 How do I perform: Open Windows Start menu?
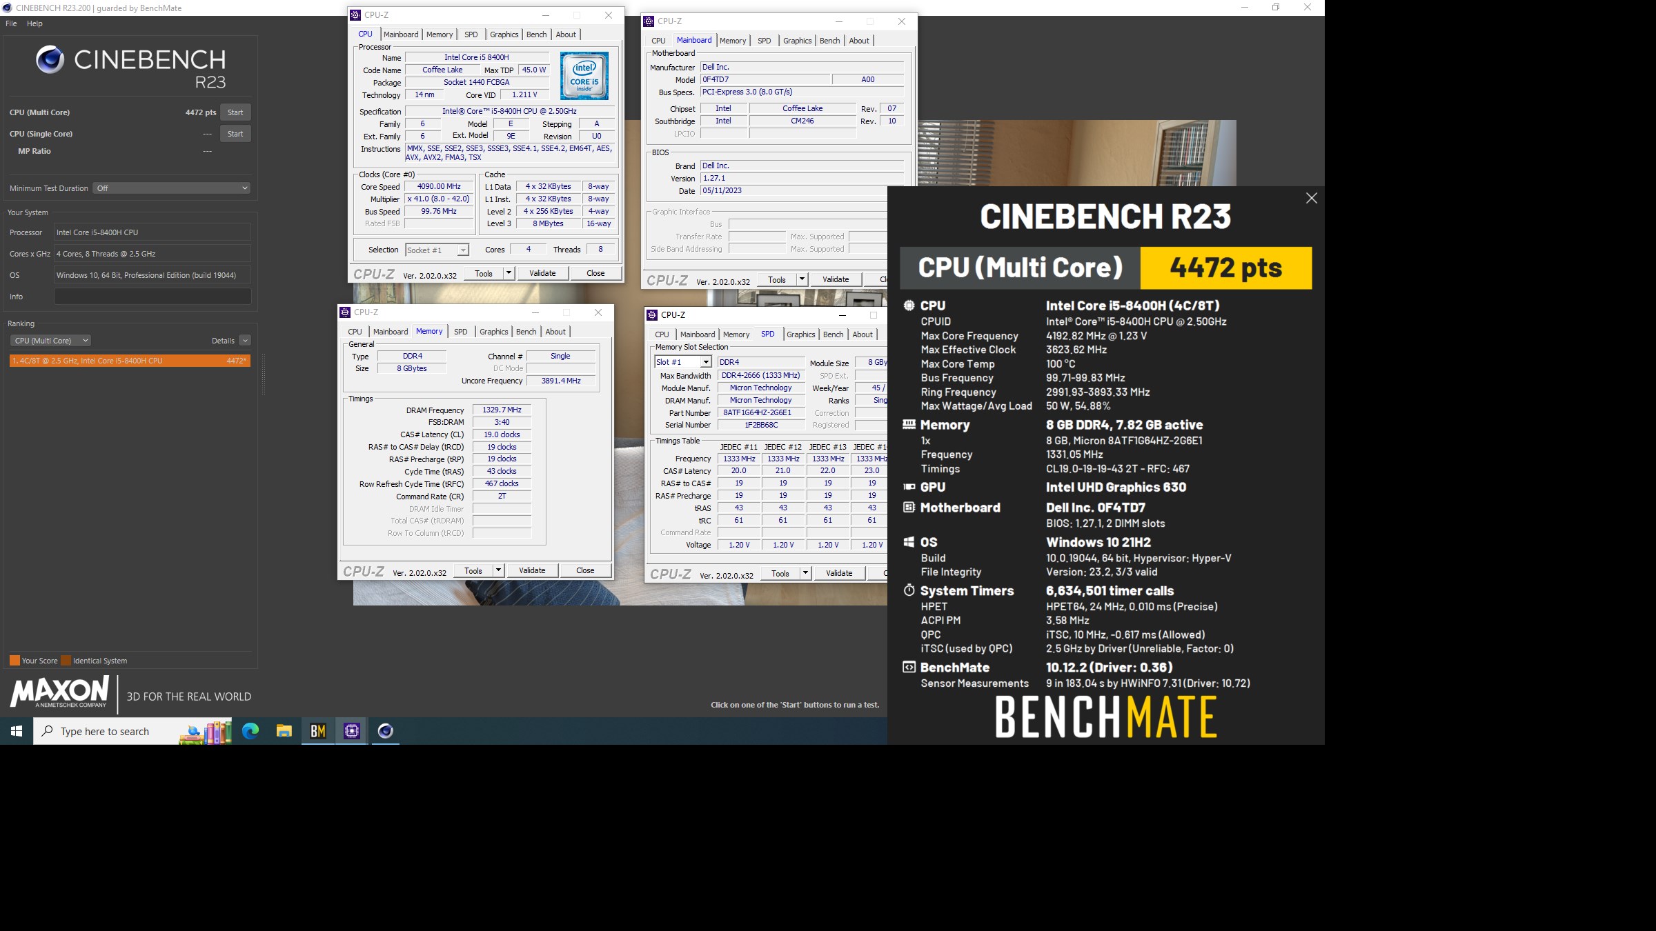click(17, 731)
